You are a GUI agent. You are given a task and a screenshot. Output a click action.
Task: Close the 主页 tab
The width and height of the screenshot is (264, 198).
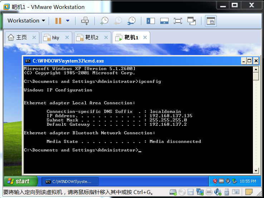point(34,37)
